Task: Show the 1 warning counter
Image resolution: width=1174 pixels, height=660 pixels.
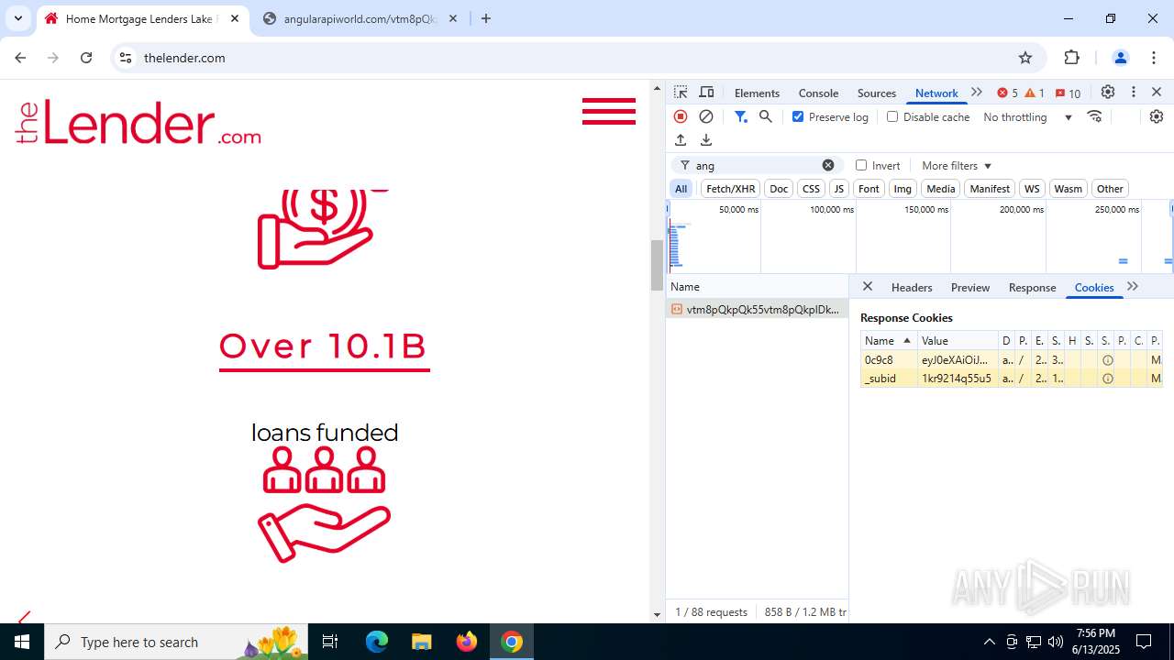Action: point(1035,93)
